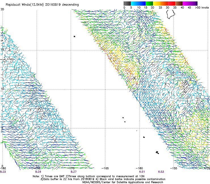Click the '35' label under the color bar
The height and width of the screenshot is (184, 210).
click(175, 8)
